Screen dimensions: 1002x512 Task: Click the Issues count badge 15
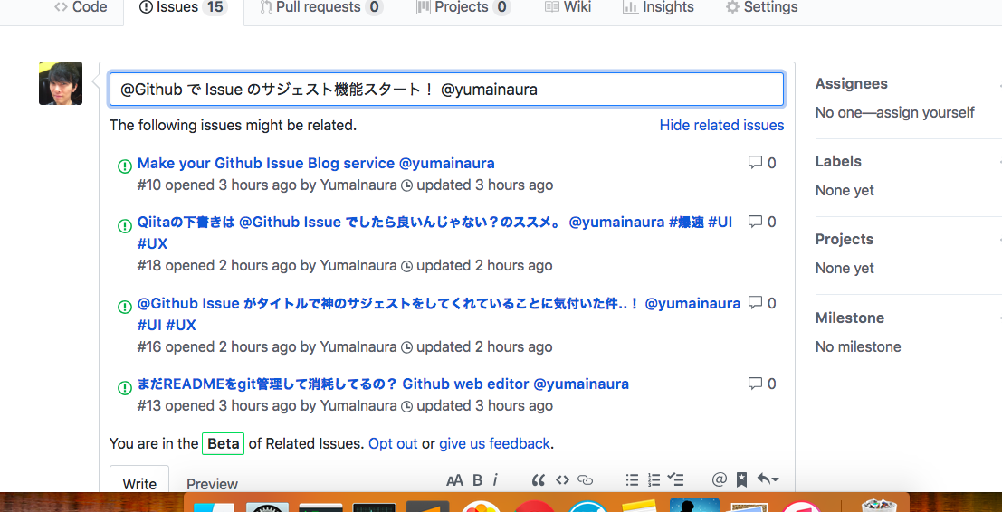(215, 7)
